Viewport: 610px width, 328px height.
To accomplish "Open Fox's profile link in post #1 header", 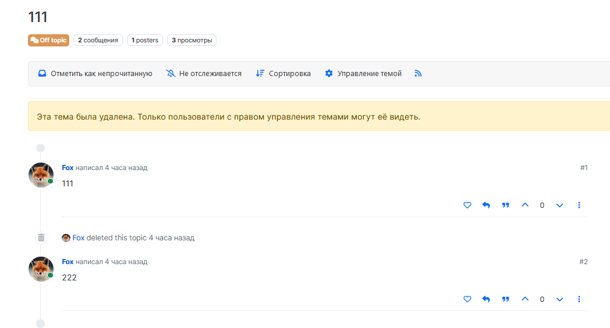I will click(68, 168).
